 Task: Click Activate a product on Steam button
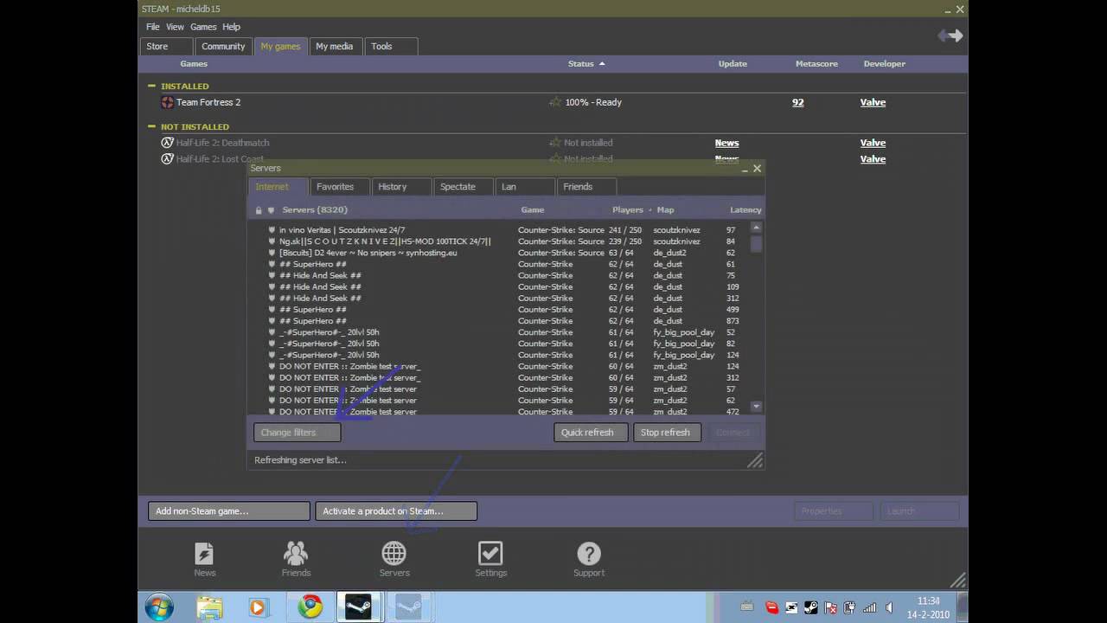point(396,511)
